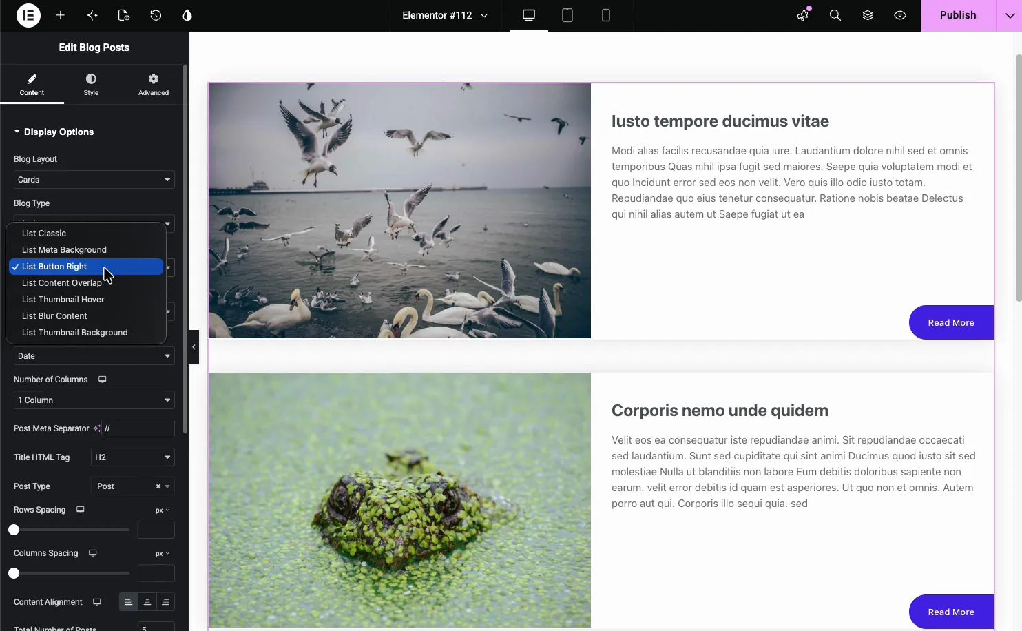Open the Finder search icon

pyautogui.click(x=835, y=15)
